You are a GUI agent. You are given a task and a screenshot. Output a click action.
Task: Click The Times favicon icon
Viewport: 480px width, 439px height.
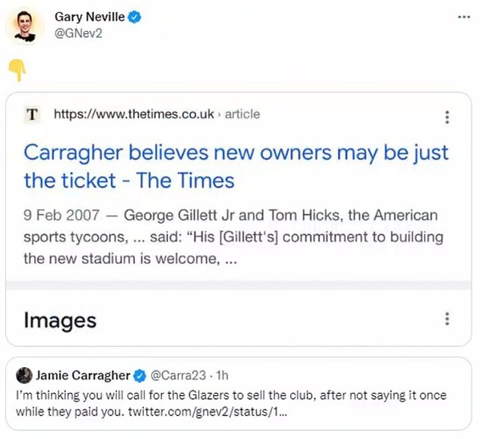click(x=31, y=115)
